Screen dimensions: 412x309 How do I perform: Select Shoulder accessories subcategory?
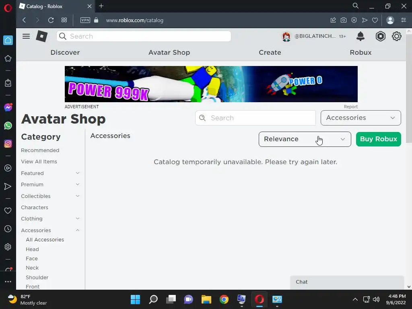(x=37, y=278)
